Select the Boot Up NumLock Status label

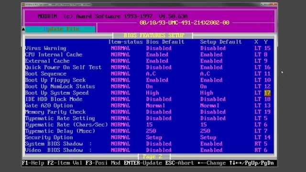coord(60,86)
